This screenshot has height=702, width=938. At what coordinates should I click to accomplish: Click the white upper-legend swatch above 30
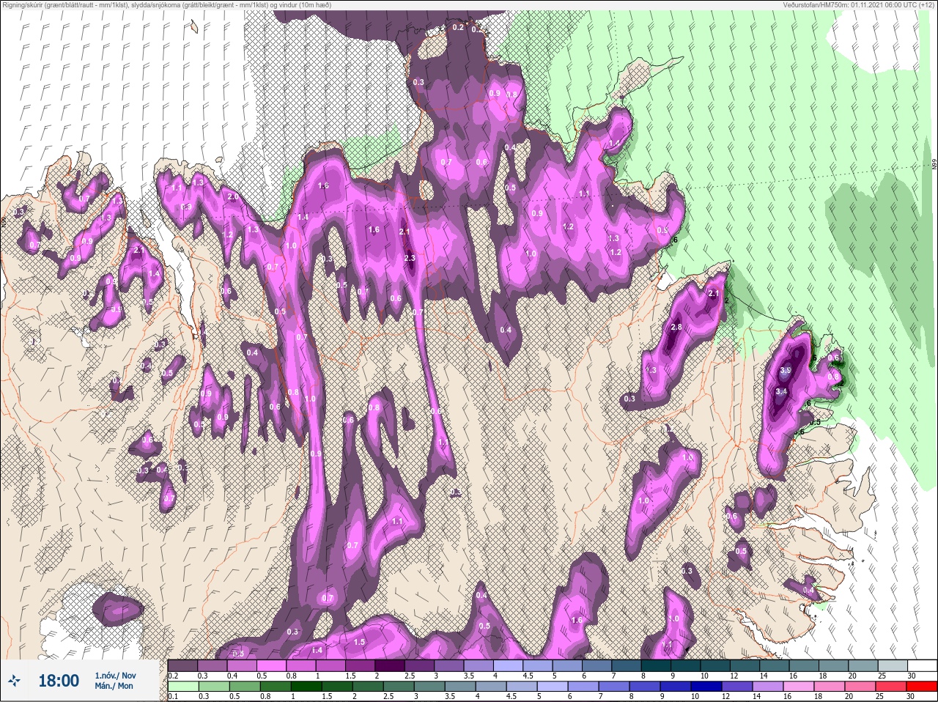(922, 665)
